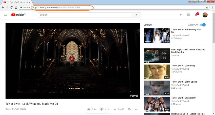Open the Shake It Off thumbnail
This screenshot has height=115, width=215.
157,104
